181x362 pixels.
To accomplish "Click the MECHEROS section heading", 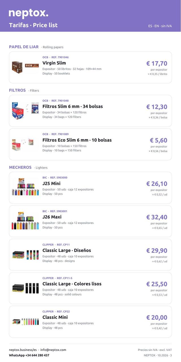I will point(20,167).
